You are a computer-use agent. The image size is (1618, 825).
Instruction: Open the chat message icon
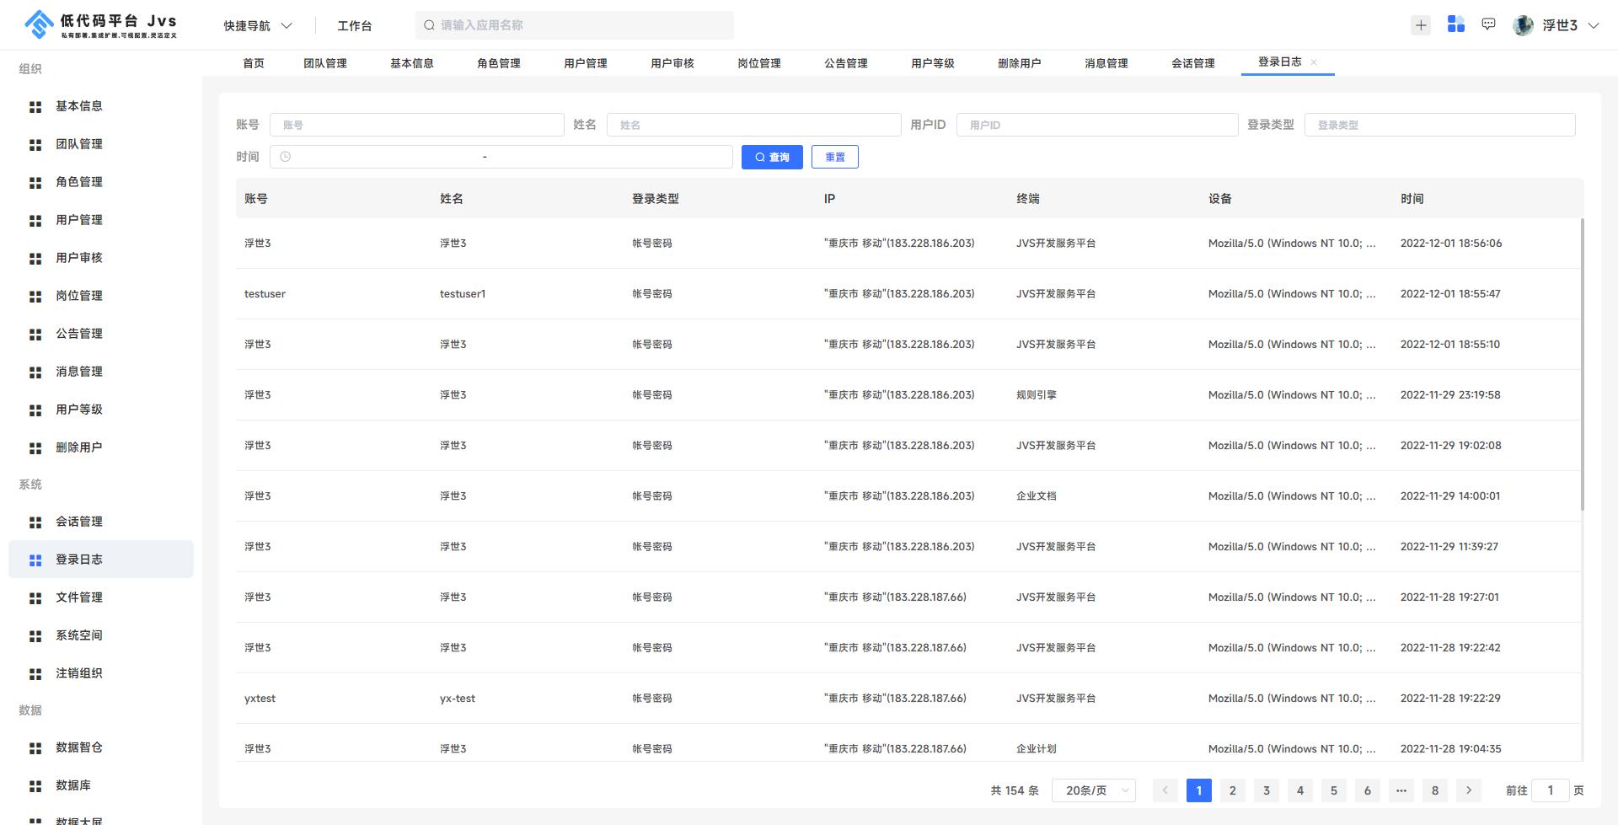point(1489,24)
